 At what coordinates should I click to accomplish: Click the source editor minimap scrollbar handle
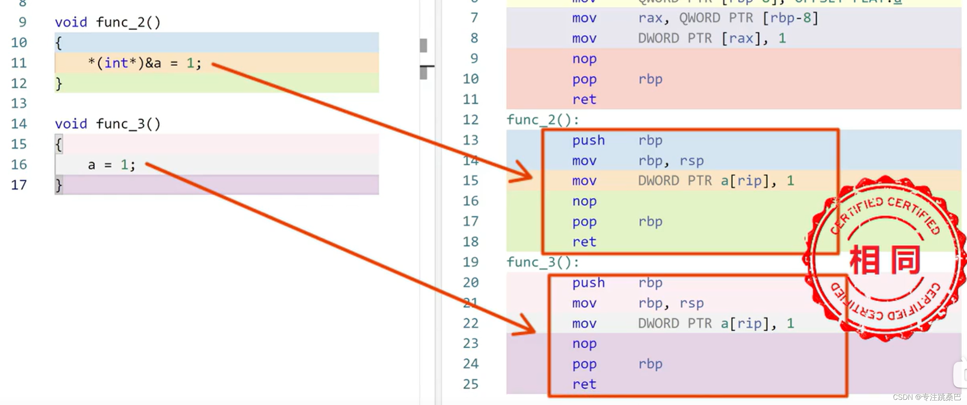[424, 45]
